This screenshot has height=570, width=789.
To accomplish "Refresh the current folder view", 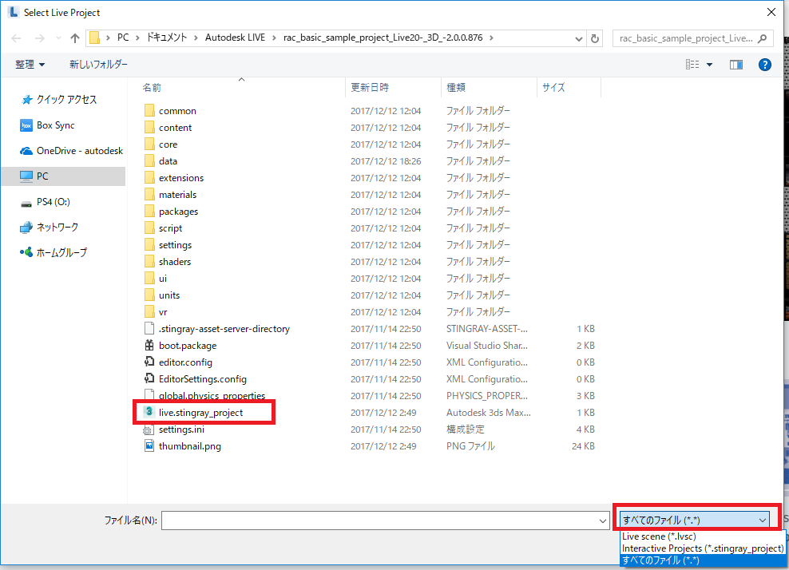I will click(595, 38).
